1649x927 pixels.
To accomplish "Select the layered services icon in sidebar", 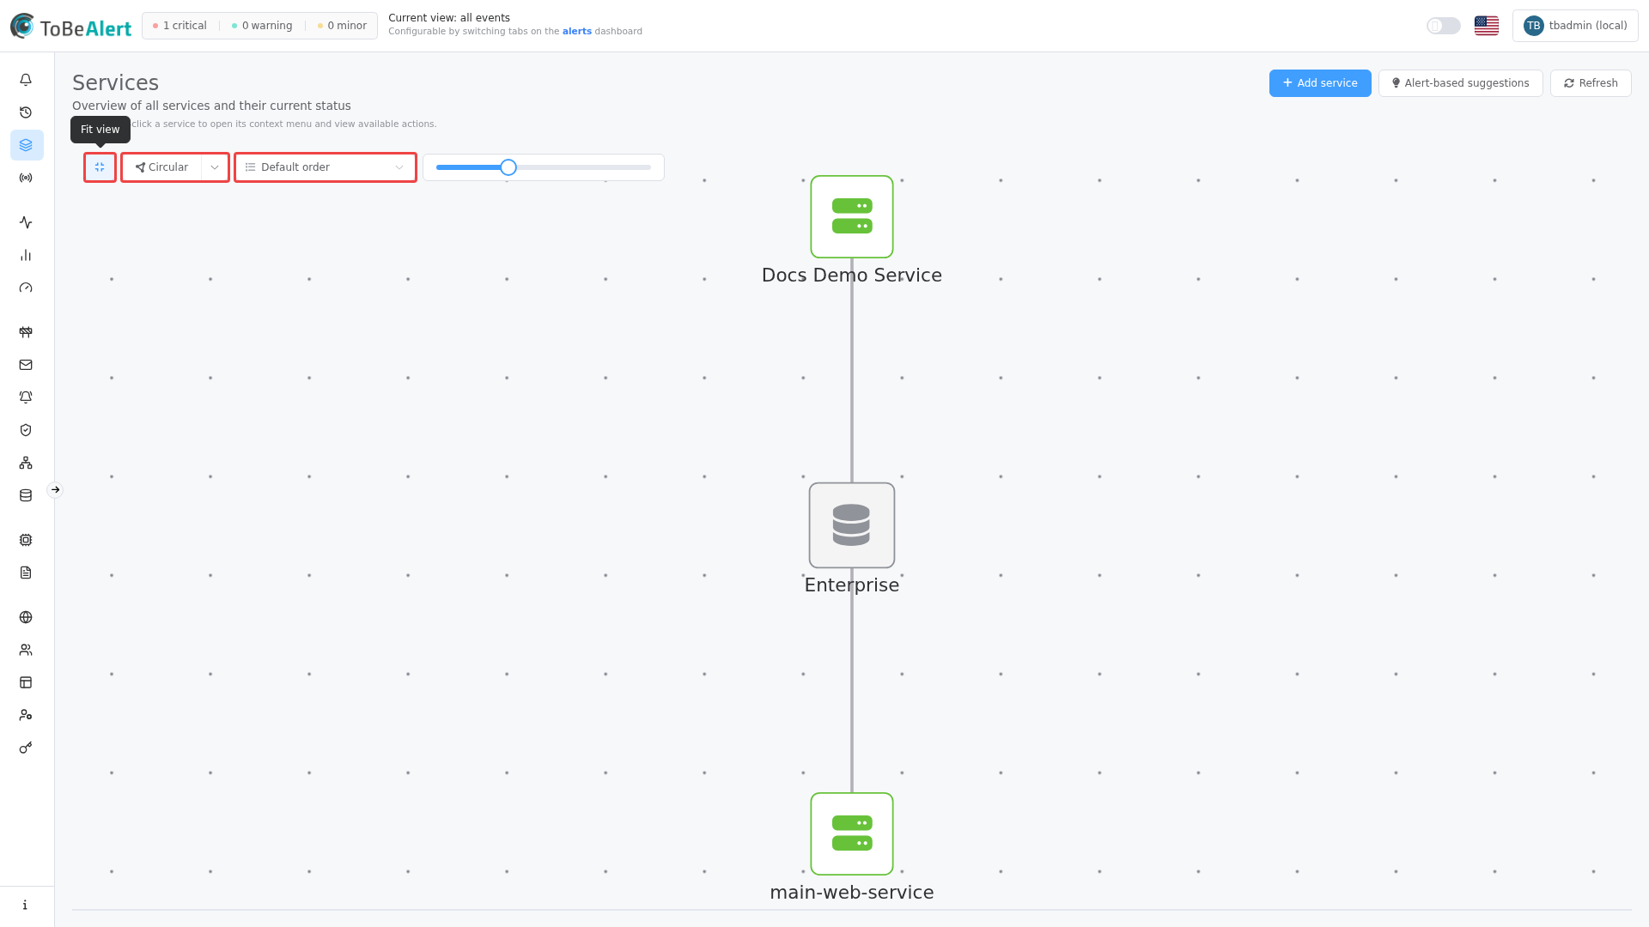I will click(x=26, y=145).
